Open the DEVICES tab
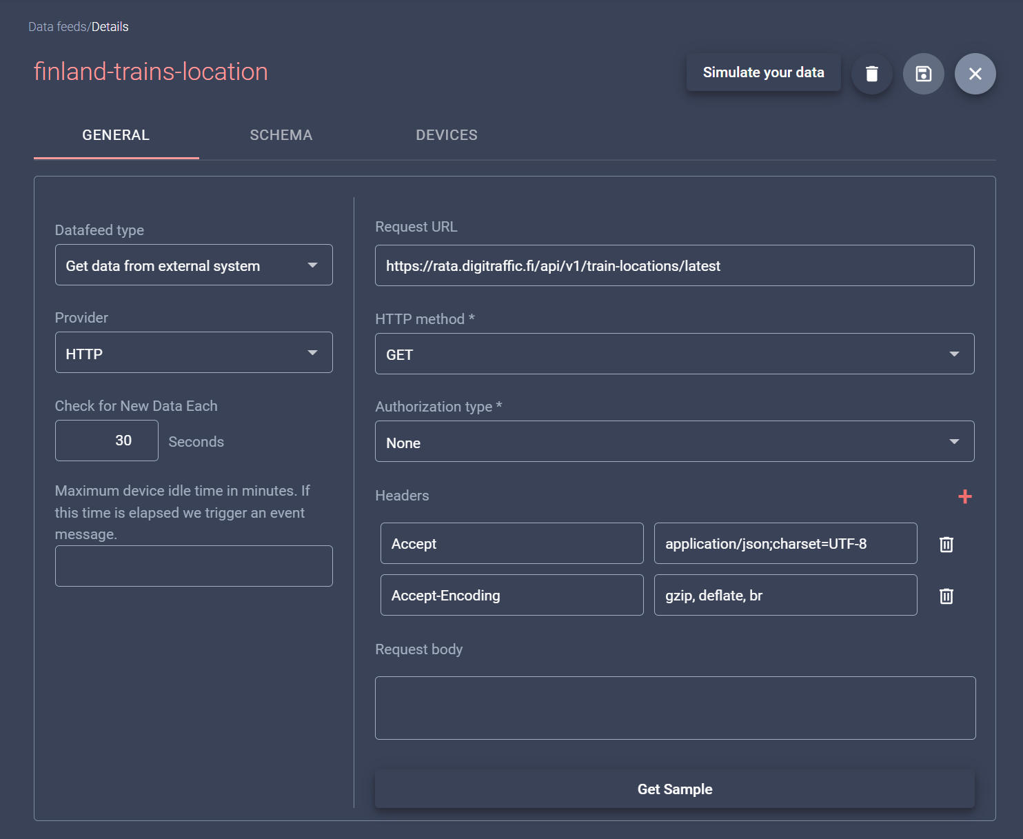The image size is (1023, 839). (x=446, y=135)
